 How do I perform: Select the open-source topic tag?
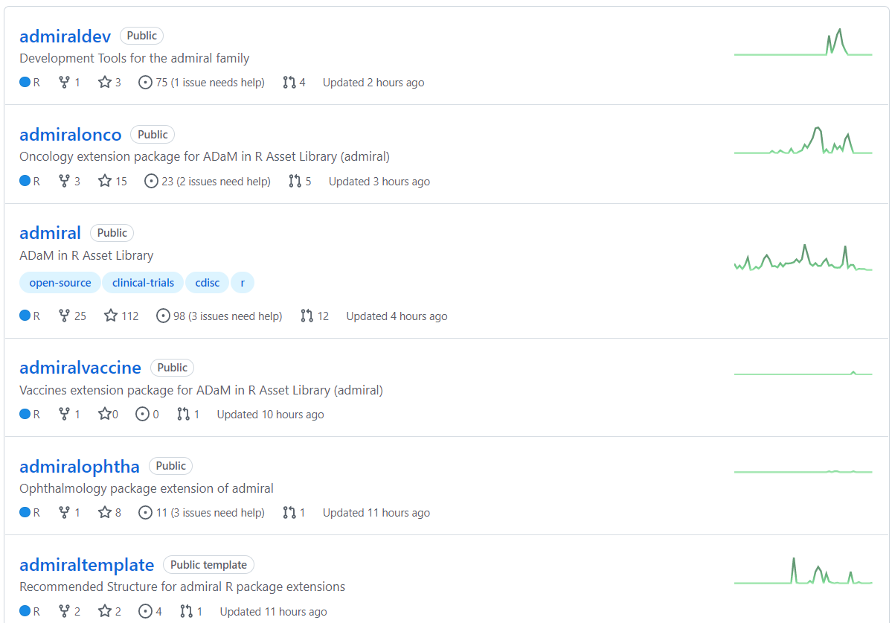(x=60, y=283)
